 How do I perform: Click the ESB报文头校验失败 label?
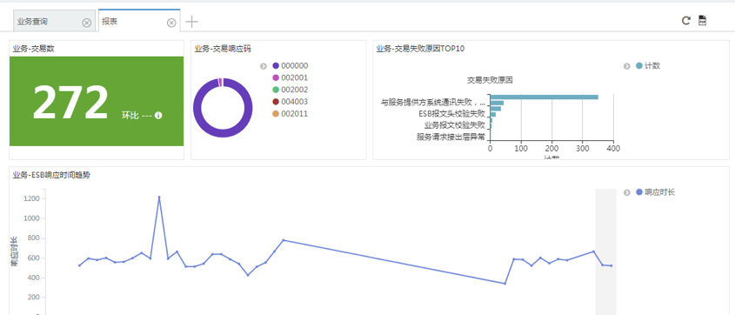click(x=452, y=113)
